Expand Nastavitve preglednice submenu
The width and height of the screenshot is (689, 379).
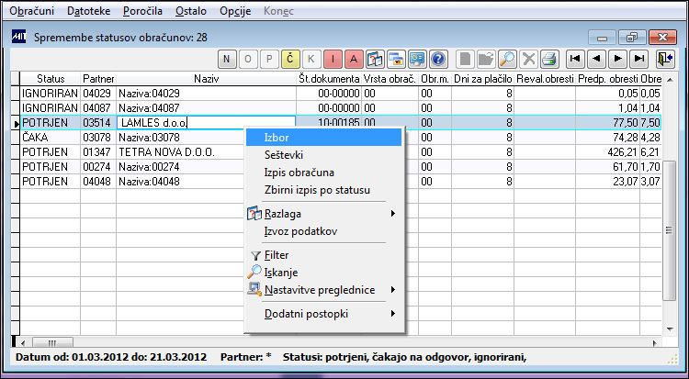(x=324, y=290)
